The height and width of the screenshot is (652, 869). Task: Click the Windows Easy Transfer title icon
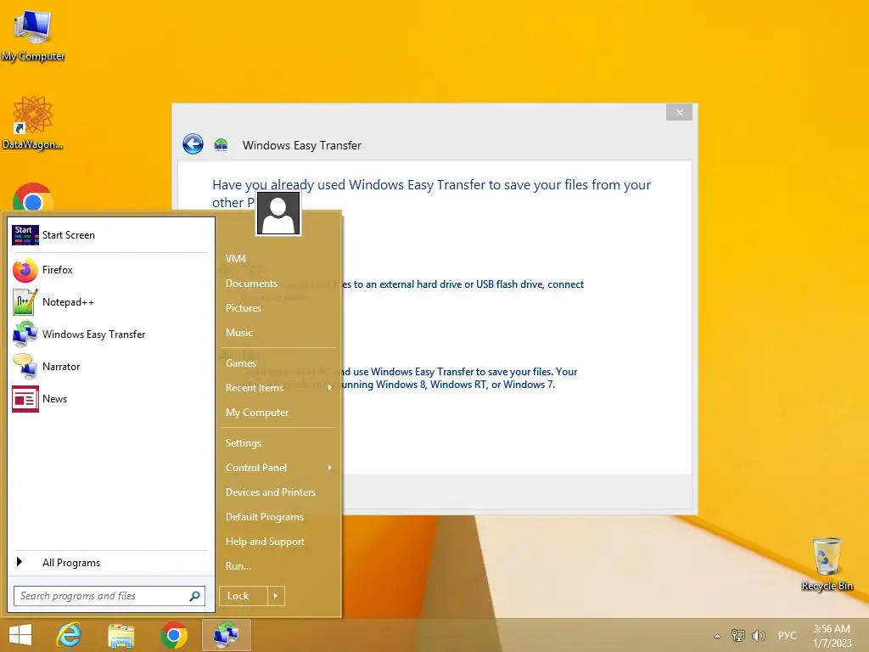tap(221, 144)
